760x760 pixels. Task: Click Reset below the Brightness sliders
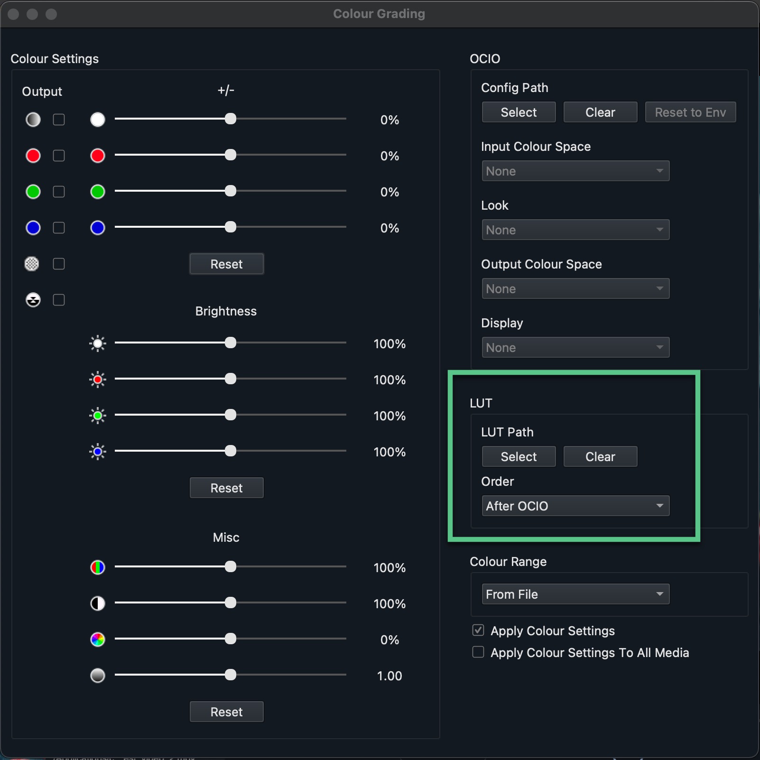(x=226, y=488)
